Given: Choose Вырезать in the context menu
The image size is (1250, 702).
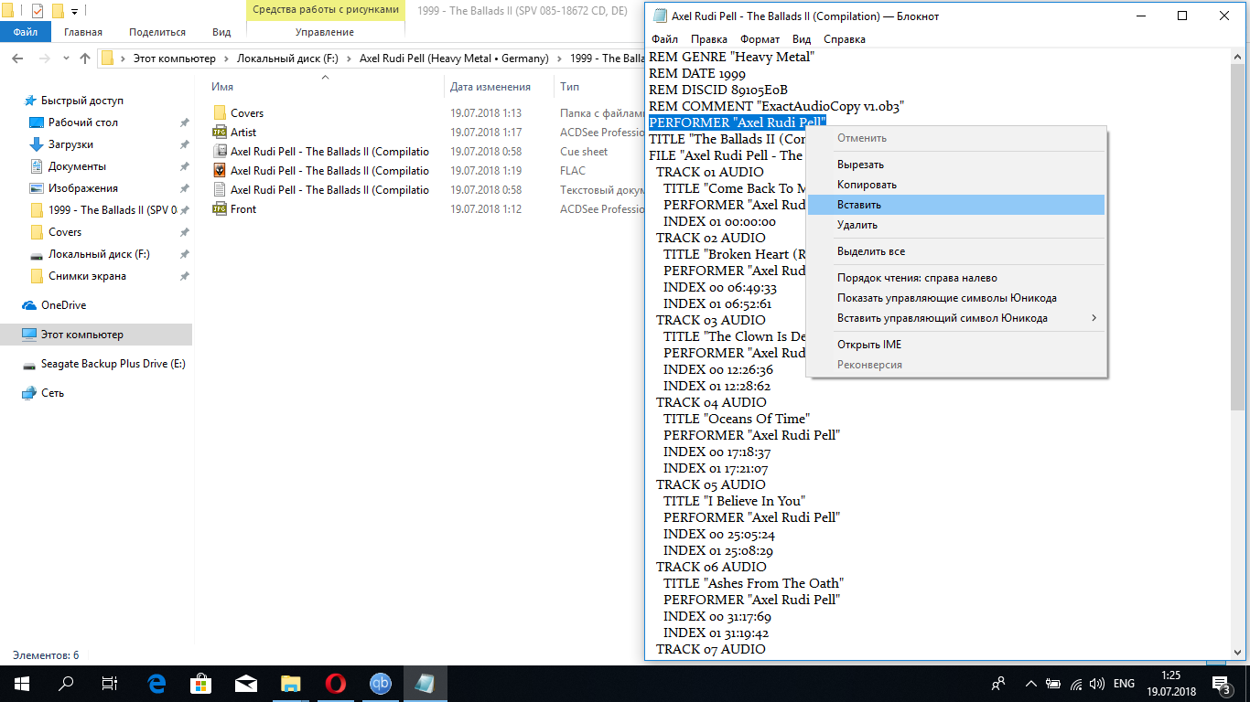Looking at the screenshot, I should [x=956, y=165].
